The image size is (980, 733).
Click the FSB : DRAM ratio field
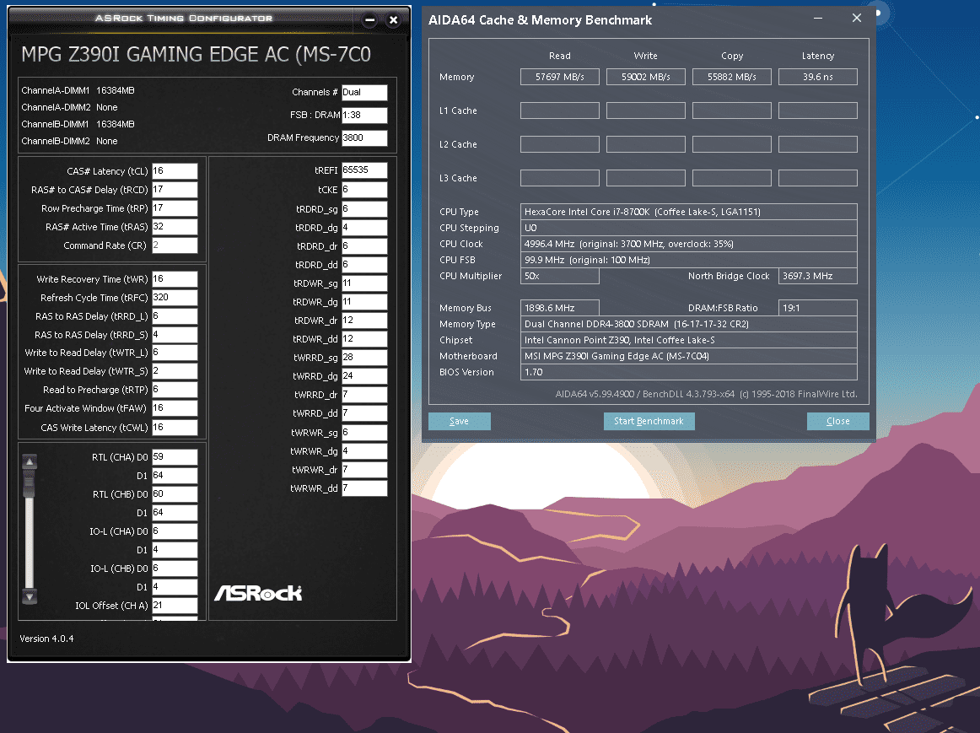tap(364, 116)
